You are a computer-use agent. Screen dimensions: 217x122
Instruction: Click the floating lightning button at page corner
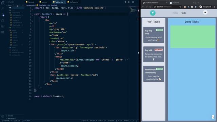click(x=213, y=117)
